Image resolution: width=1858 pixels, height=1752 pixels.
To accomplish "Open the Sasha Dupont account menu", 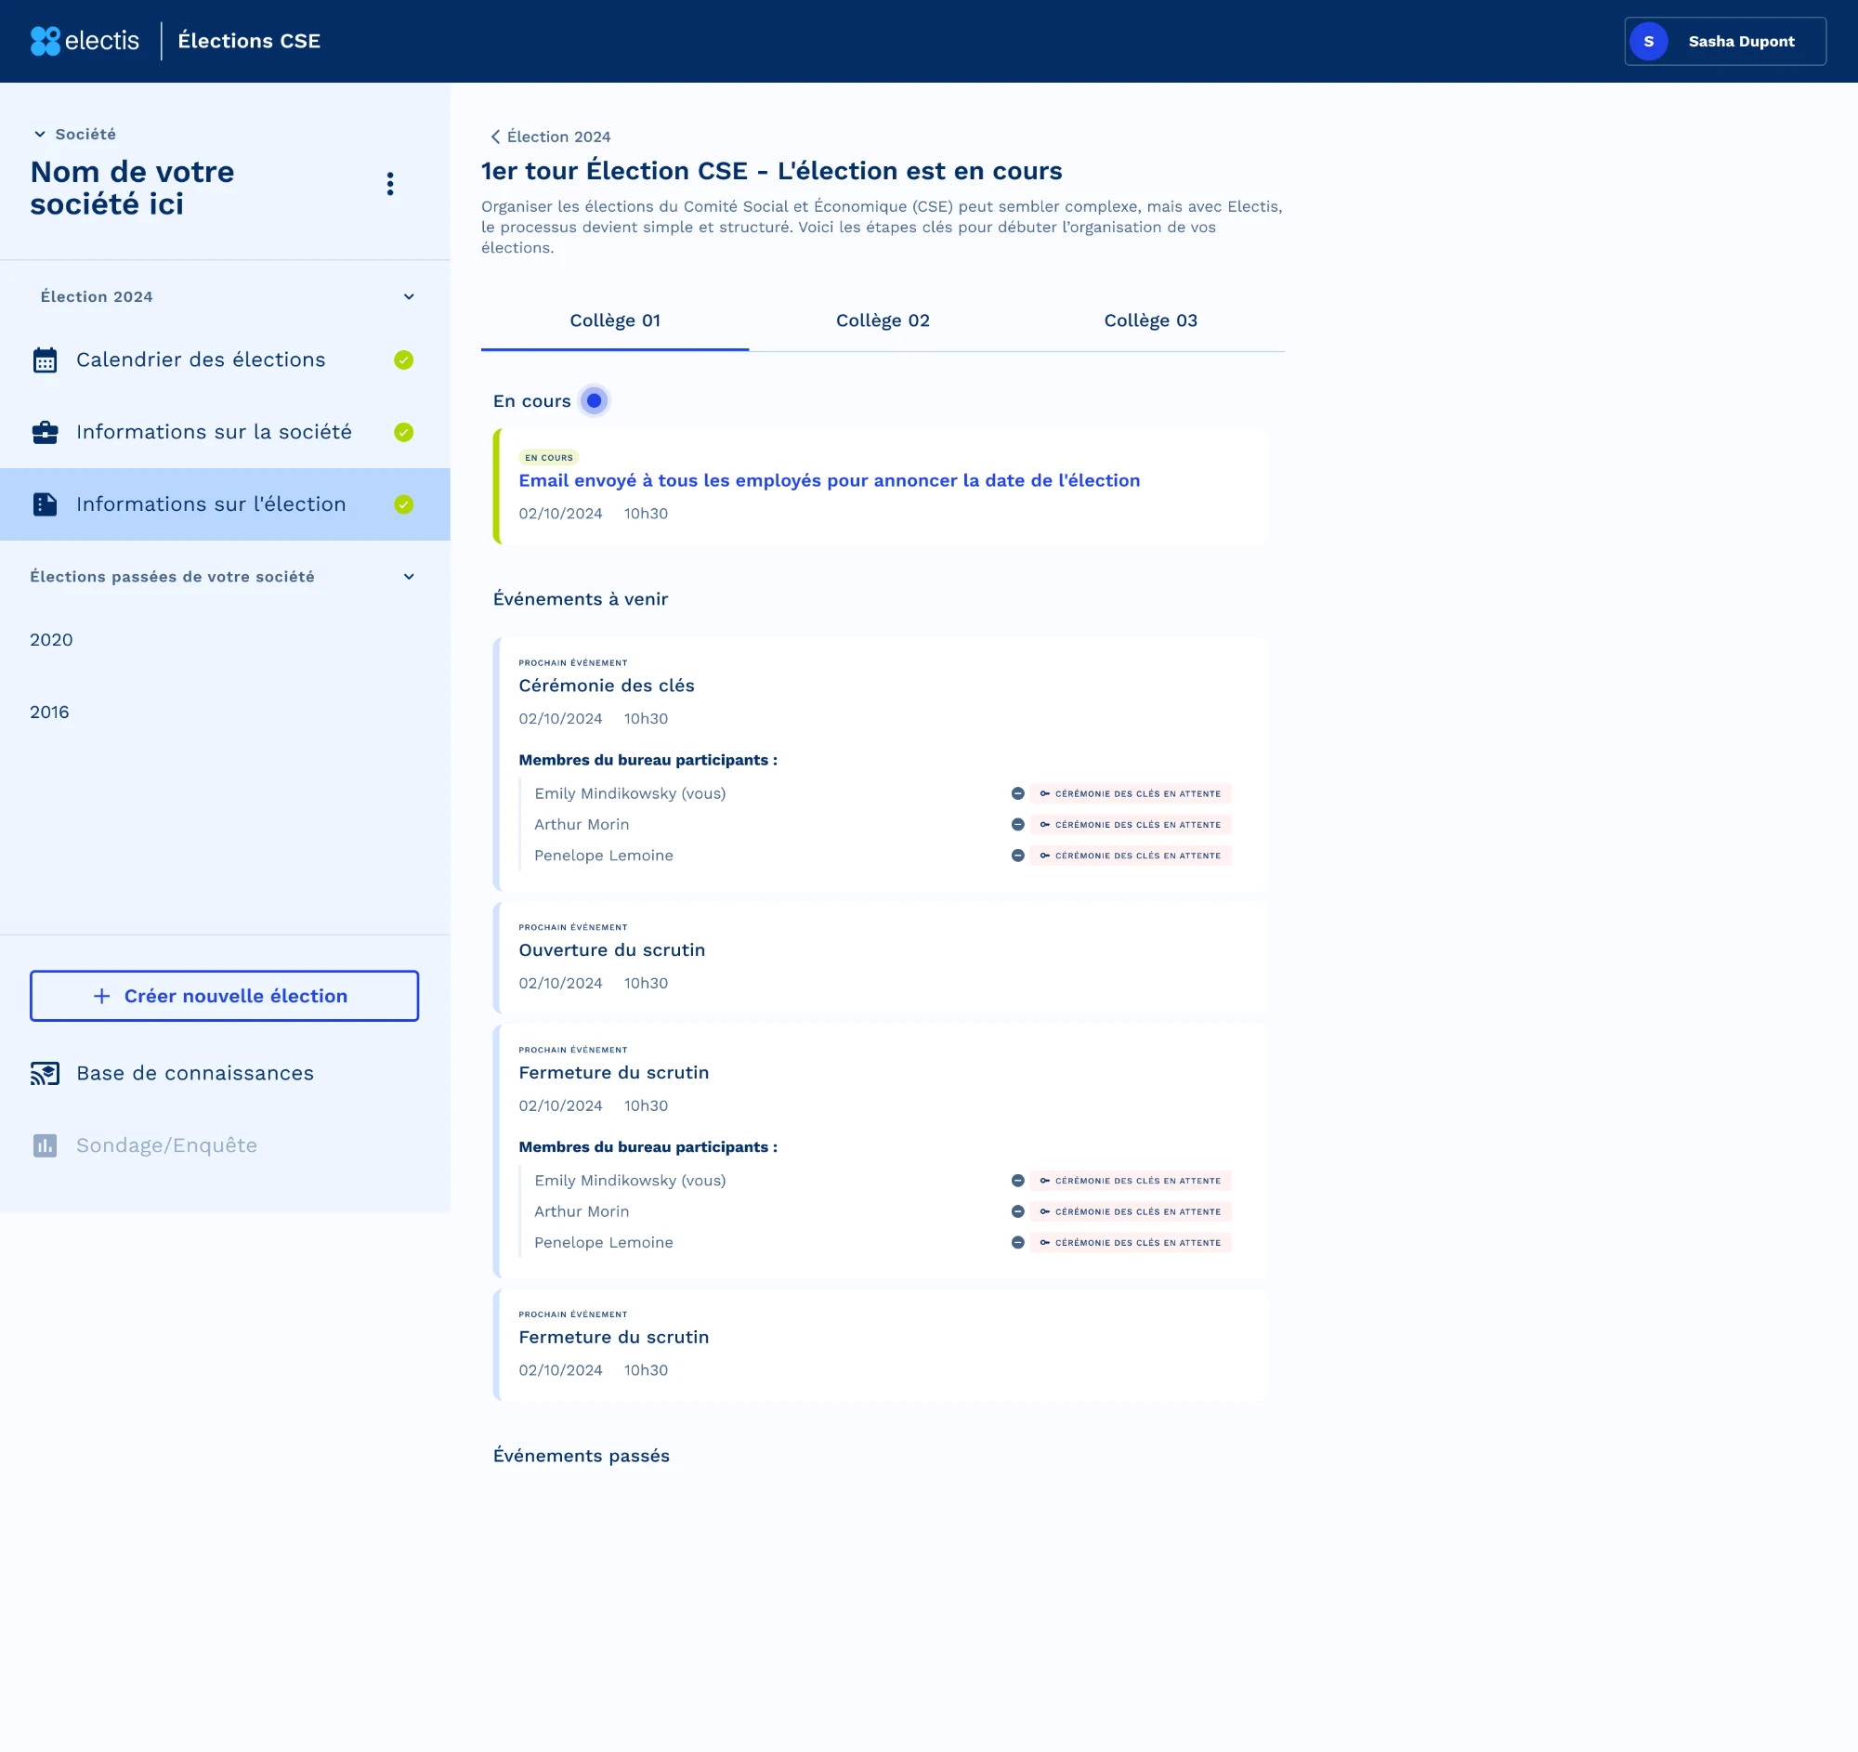I will click(1725, 41).
